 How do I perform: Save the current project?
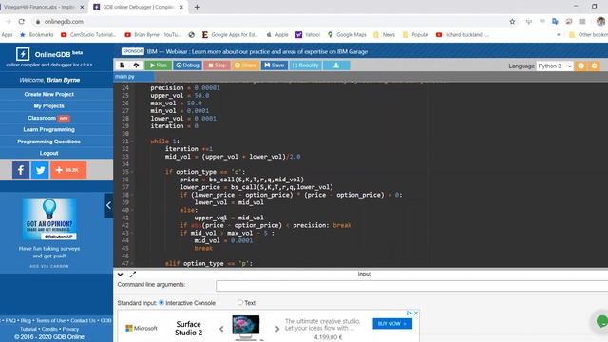[x=275, y=66]
